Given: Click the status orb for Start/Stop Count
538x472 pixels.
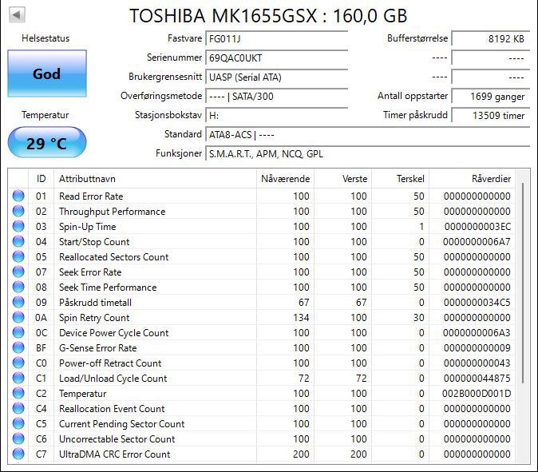Looking at the screenshot, I should [18, 241].
